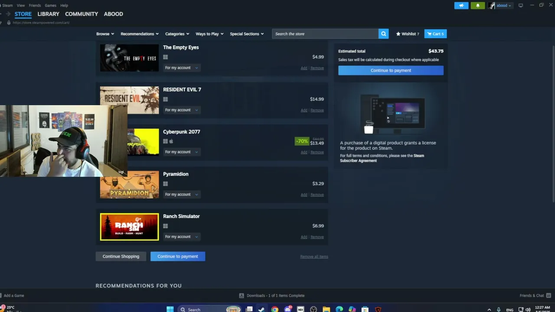
Task: Switch to the COMMUNITY tab
Action: coord(82,14)
